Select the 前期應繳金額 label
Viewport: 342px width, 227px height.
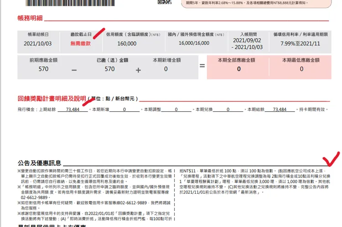point(44,60)
